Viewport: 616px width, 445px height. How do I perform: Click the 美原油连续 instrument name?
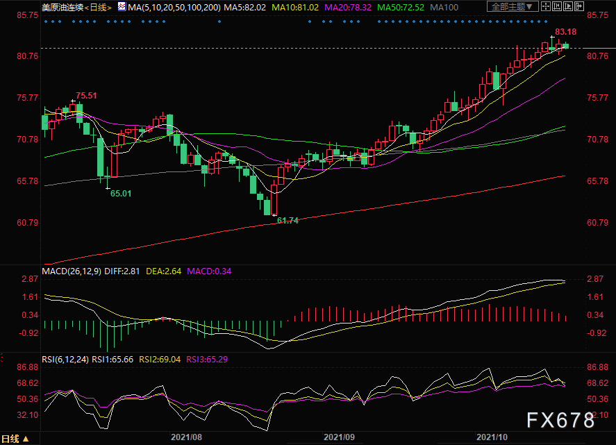pyautogui.click(x=63, y=7)
